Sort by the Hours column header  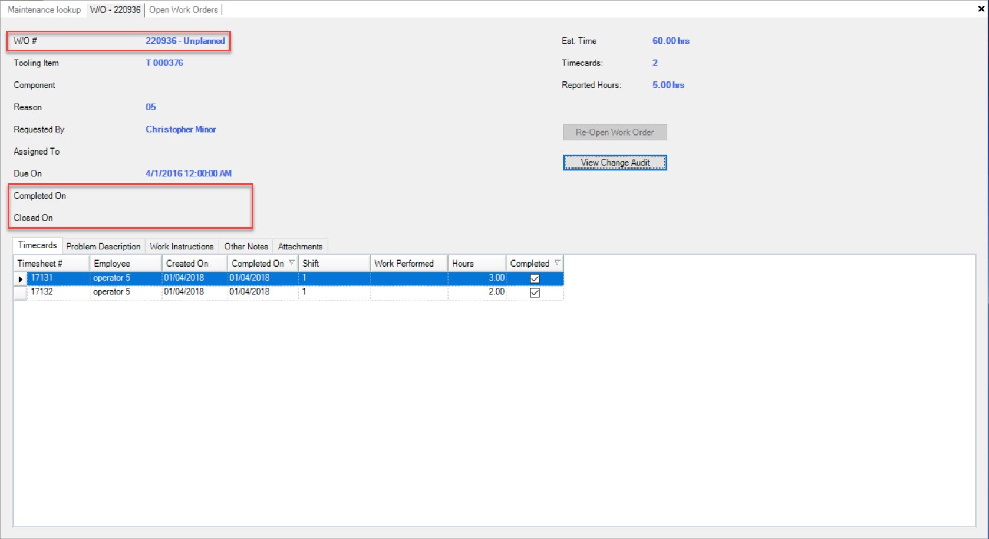pos(477,263)
